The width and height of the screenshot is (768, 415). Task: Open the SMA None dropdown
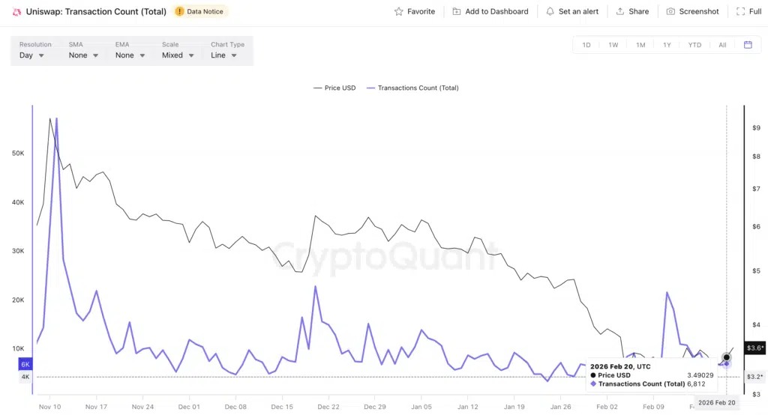[83, 55]
